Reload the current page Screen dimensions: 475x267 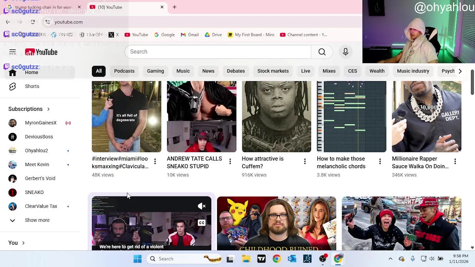33,22
